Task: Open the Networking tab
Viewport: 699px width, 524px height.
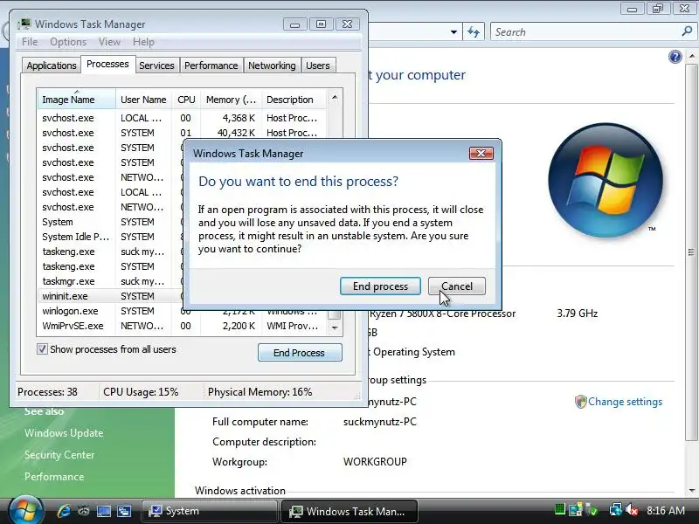Action: (272, 65)
